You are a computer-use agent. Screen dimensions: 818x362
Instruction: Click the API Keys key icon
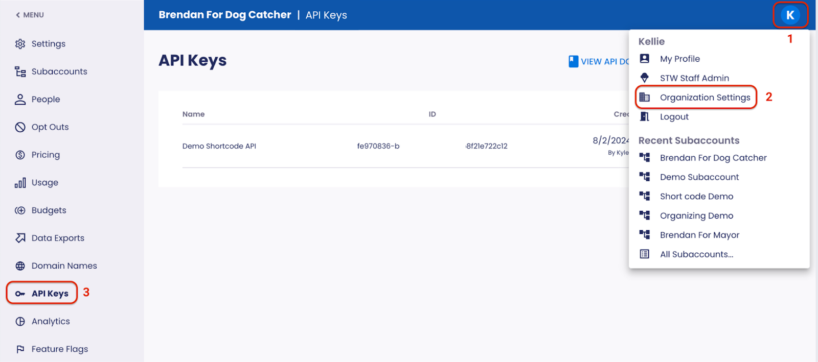[x=20, y=294]
